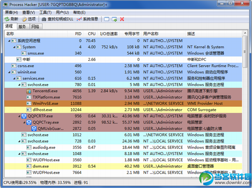Image resolution: width=252 pixels, height=188 pixels.
Task: Click 进程: 91 in status bar
Action: 81,183
